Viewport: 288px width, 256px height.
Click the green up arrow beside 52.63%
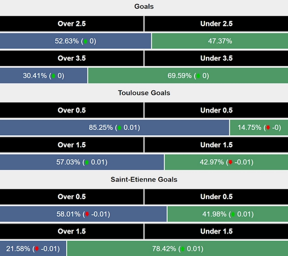pyautogui.click(x=86, y=41)
